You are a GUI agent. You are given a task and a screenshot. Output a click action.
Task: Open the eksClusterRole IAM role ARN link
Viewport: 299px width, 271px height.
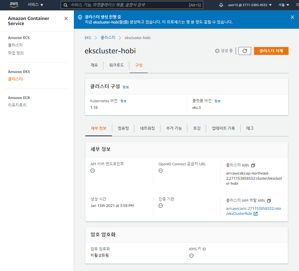pos(253,211)
